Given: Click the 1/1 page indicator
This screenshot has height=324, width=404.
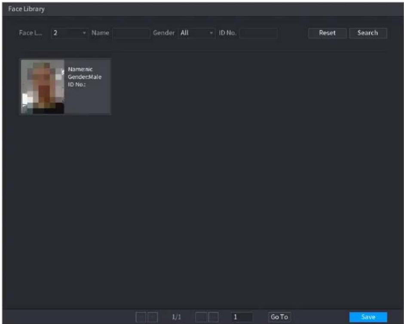Looking at the screenshot, I should [177, 317].
